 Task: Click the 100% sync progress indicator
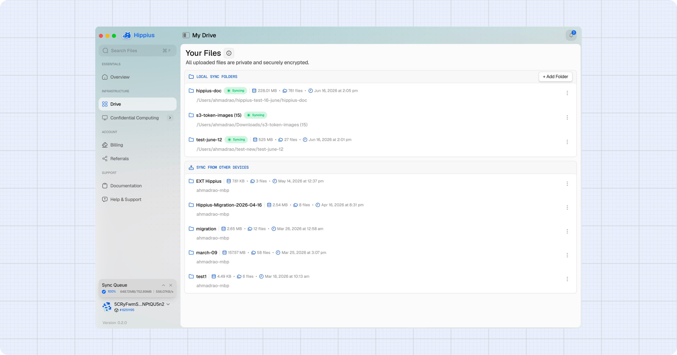(109, 292)
